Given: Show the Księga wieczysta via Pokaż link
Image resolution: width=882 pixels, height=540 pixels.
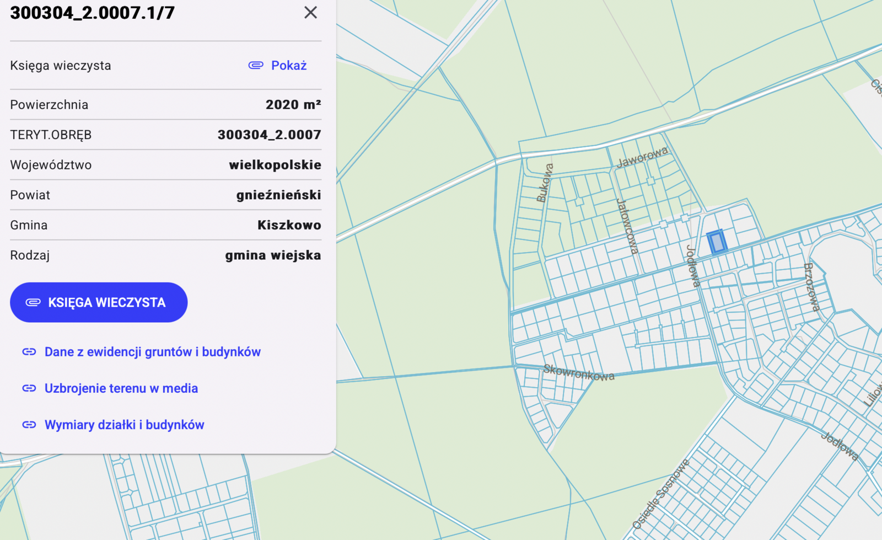Looking at the screenshot, I should point(288,66).
